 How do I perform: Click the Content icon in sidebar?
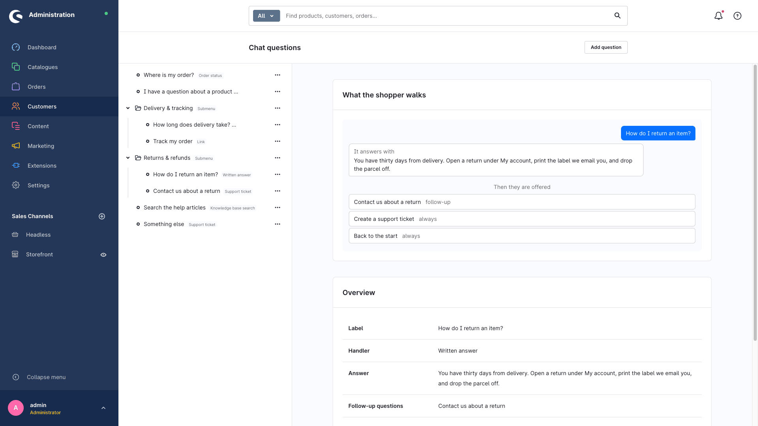point(16,126)
